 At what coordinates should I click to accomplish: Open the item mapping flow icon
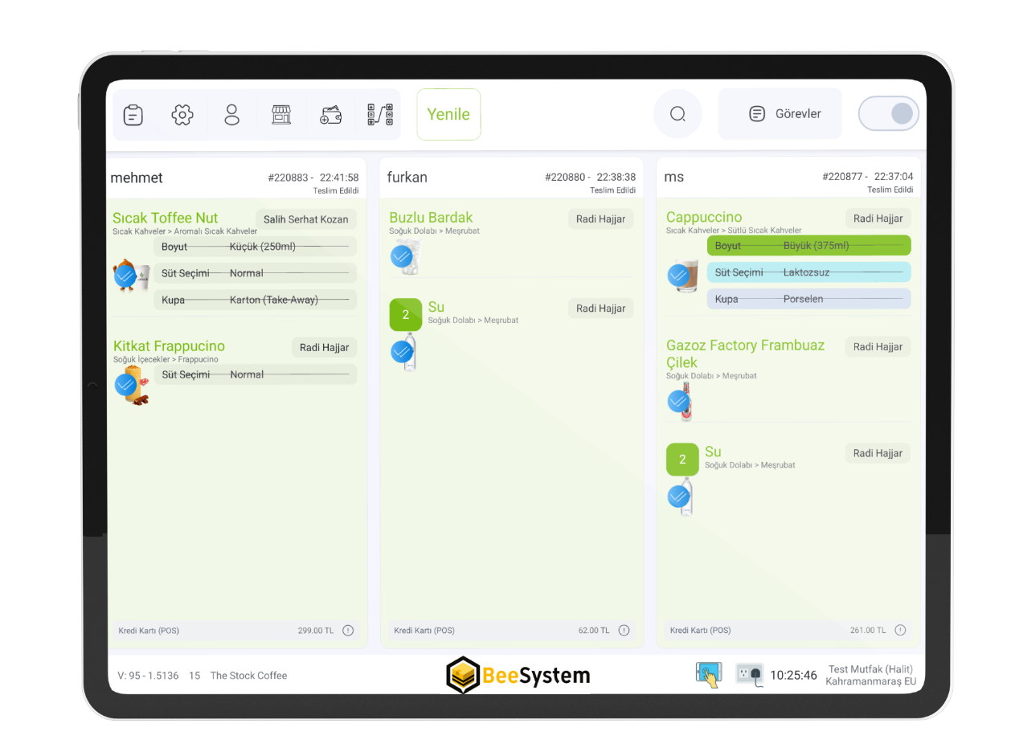[379, 115]
